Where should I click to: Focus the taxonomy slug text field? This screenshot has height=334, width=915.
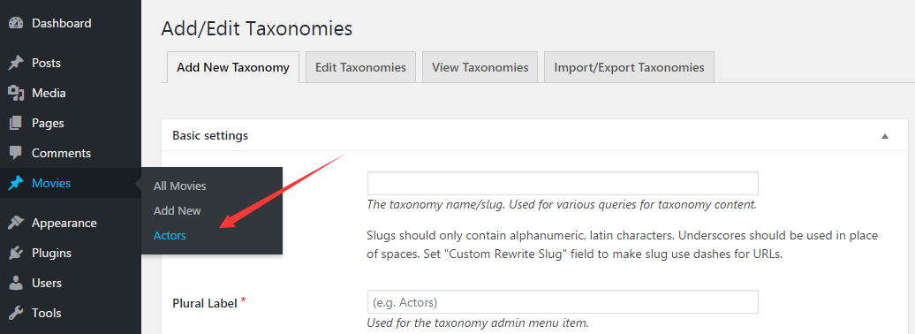tap(563, 184)
